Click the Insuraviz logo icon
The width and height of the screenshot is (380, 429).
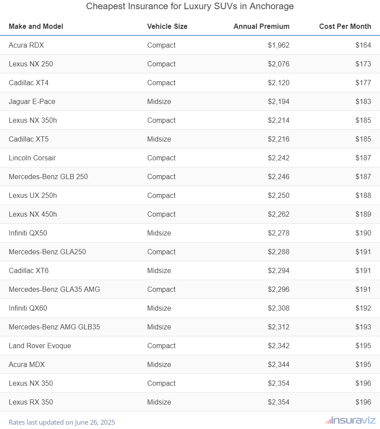[328, 421]
